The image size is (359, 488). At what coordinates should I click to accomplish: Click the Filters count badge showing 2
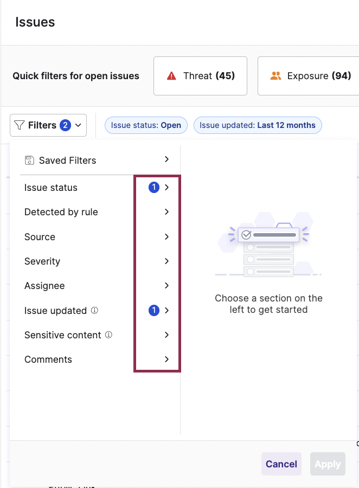tap(66, 125)
